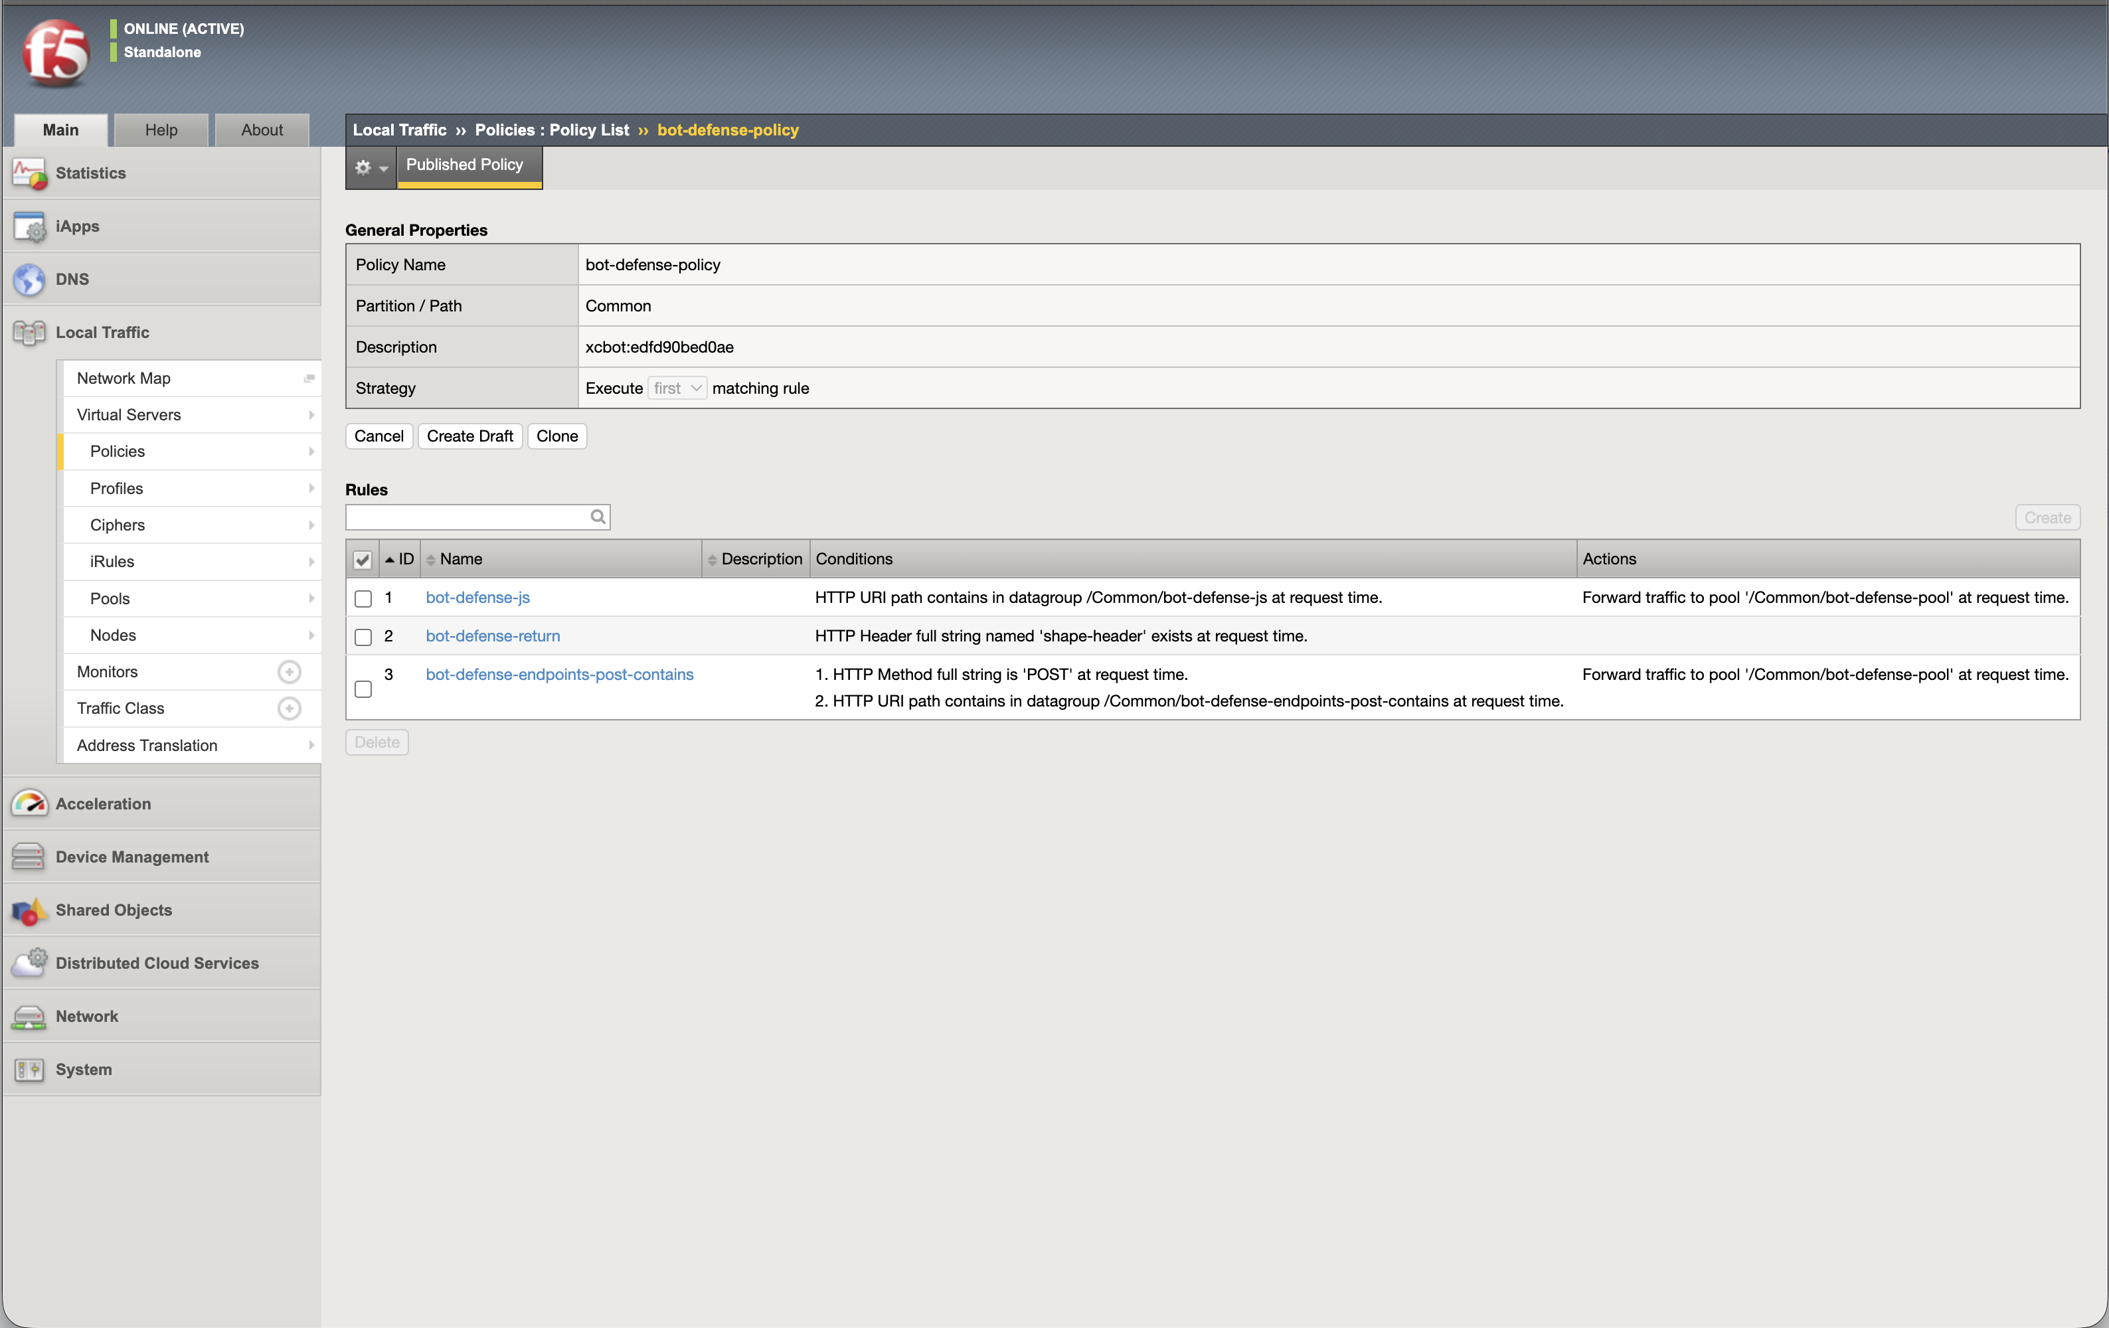Add a new Monitor with plus icon
This screenshot has width=2109, height=1328.
(289, 672)
